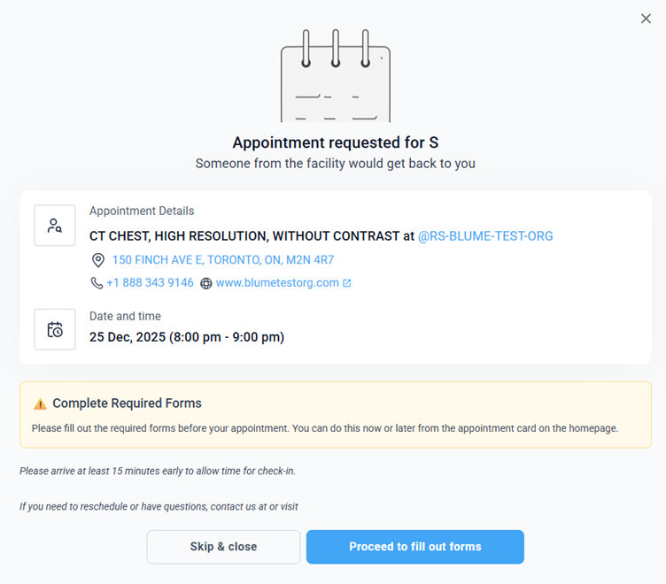
Task: Close the appointment dialog with the X
Action: coord(646,19)
